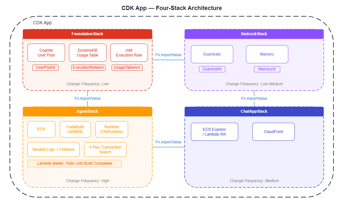Select the MemoryId output label

coord(267,69)
